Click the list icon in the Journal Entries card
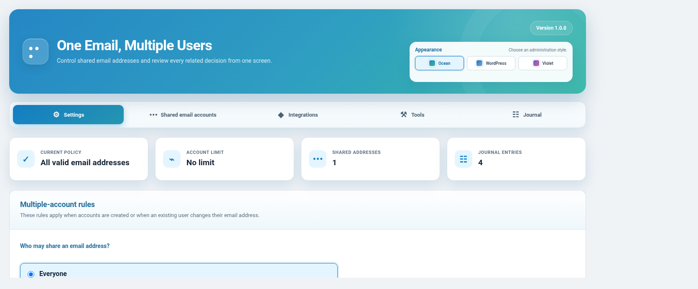The height and width of the screenshot is (289, 698). pos(464,159)
